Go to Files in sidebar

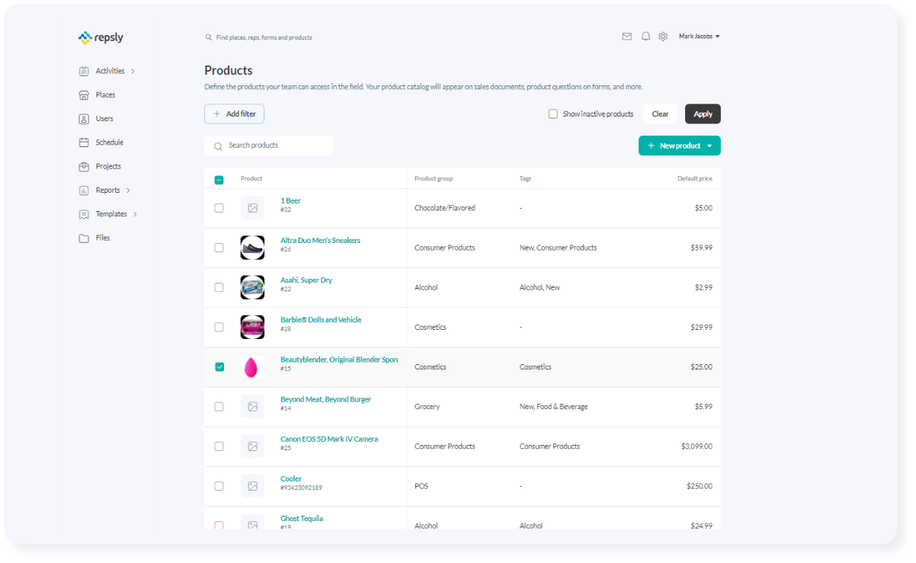click(x=103, y=238)
